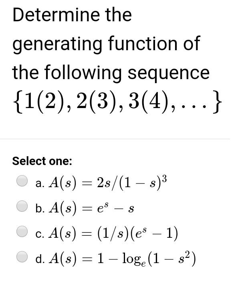Click the 'Select one:' heading

[x=42, y=161]
